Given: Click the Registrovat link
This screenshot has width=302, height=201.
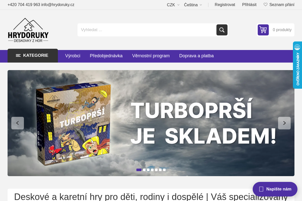Looking at the screenshot, I should [225, 5].
